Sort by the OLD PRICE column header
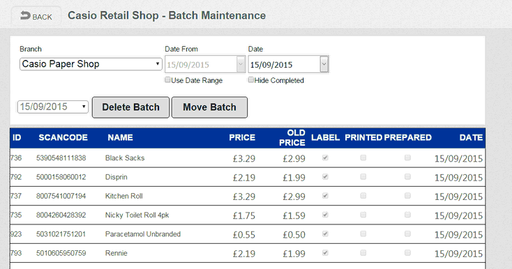This screenshot has height=269, width=512. tap(292, 137)
